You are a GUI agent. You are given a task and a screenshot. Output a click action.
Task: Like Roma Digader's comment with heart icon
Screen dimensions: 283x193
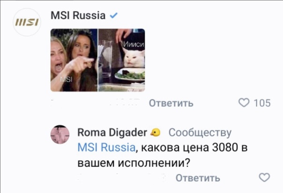264,178
